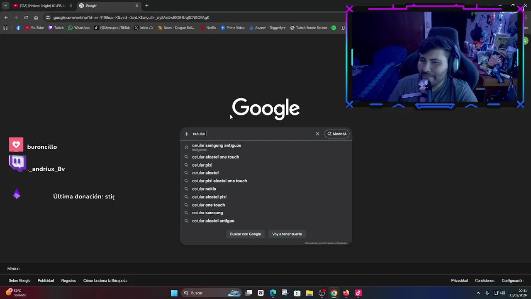Click the taskbar Buscar search box
This screenshot has width=531, height=299.
click(x=212, y=293)
